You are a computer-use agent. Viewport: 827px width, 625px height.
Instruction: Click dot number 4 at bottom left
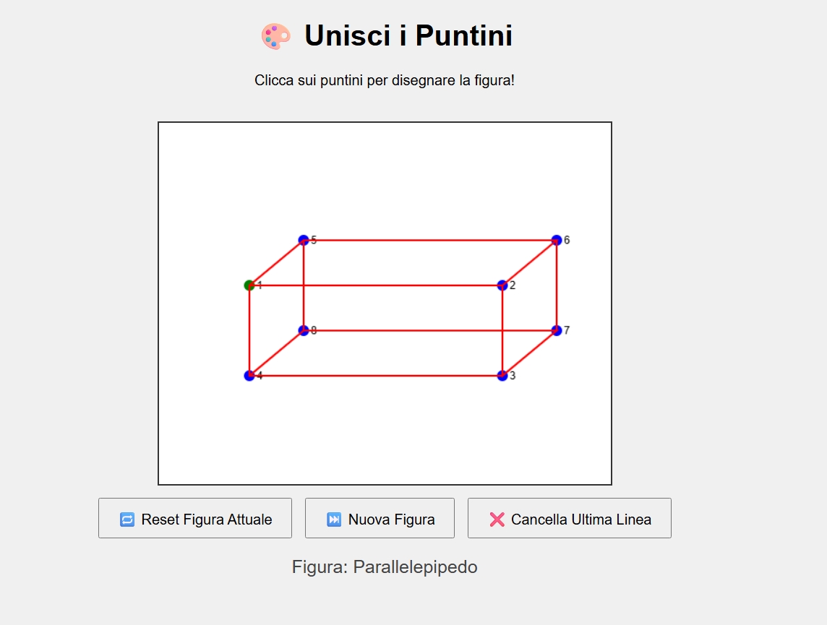pyautogui.click(x=249, y=376)
